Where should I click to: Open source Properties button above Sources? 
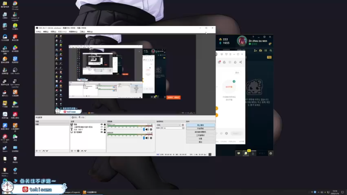pyautogui.click(x=74, y=117)
